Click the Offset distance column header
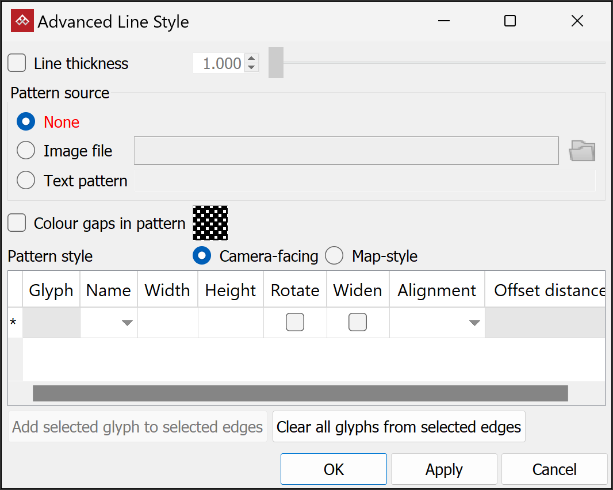The height and width of the screenshot is (490, 613). pyautogui.click(x=548, y=290)
